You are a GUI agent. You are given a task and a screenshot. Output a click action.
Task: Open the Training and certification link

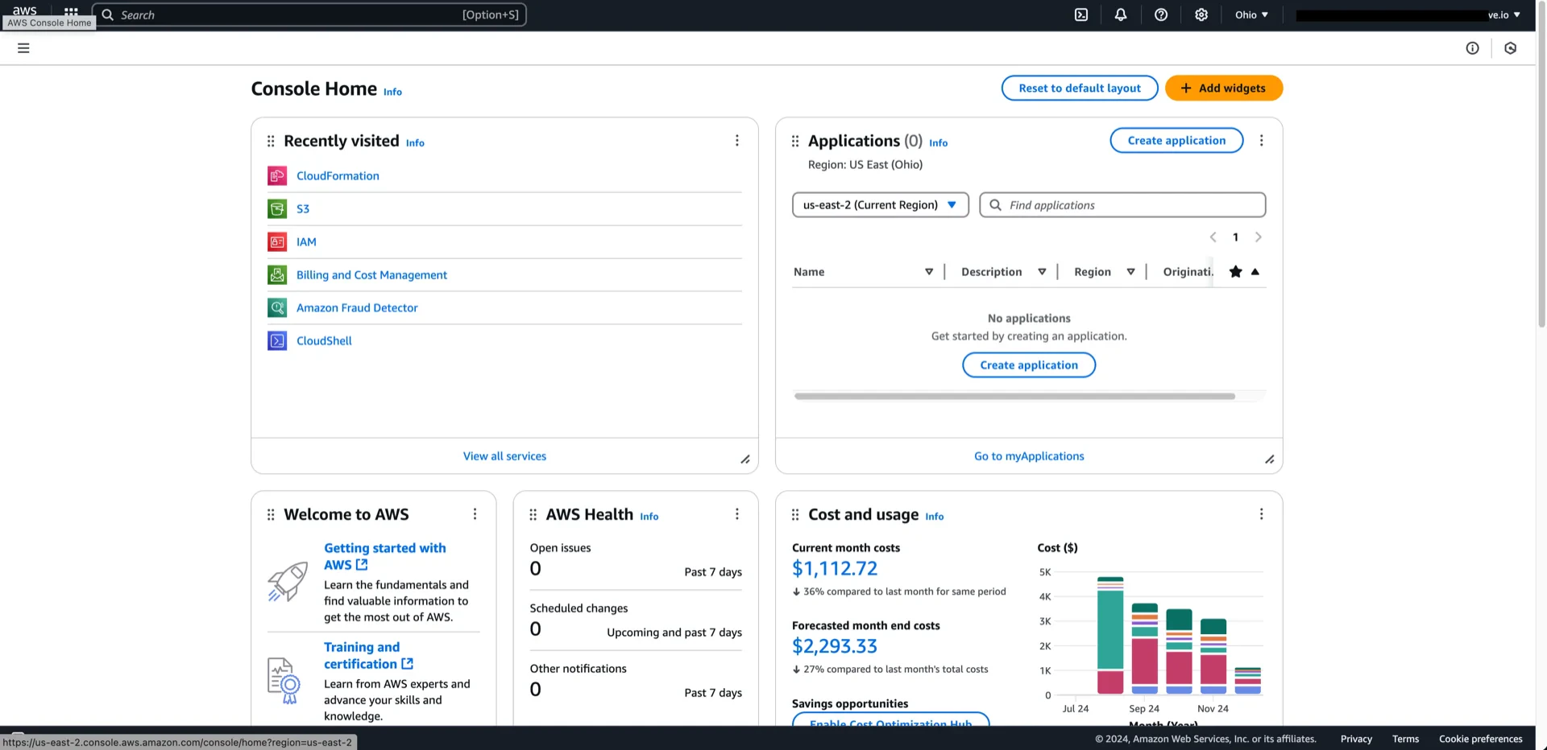coord(368,656)
